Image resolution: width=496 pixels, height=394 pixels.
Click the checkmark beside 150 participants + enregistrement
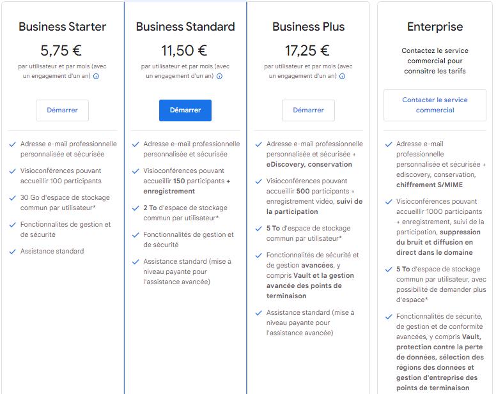(136, 171)
